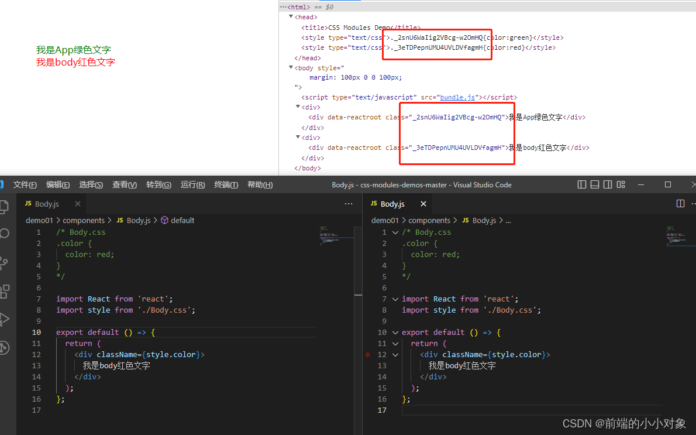Open the Customize Layout icon
The width and height of the screenshot is (696, 435).
pyautogui.click(x=621, y=185)
